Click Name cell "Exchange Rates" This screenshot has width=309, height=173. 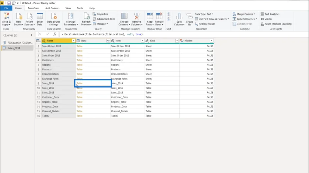[59, 79]
